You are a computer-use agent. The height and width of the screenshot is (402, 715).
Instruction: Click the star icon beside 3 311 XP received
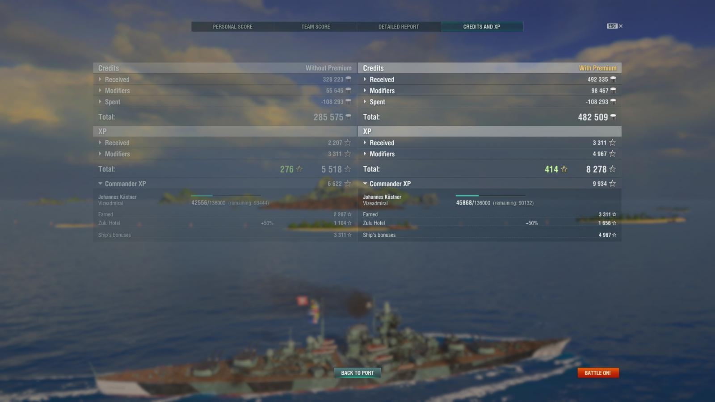point(612,143)
